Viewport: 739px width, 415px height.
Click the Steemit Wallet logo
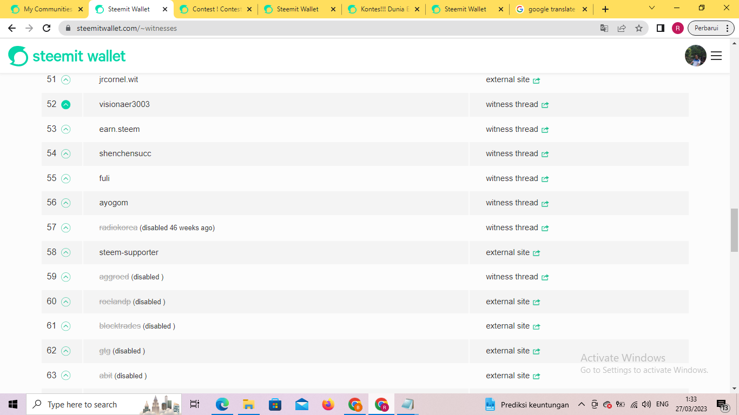pyautogui.click(x=67, y=56)
